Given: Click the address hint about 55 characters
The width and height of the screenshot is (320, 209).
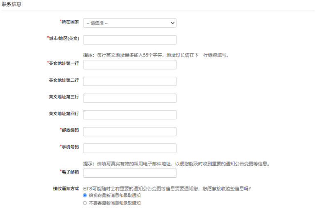Looking at the screenshot, I should (155, 55).
